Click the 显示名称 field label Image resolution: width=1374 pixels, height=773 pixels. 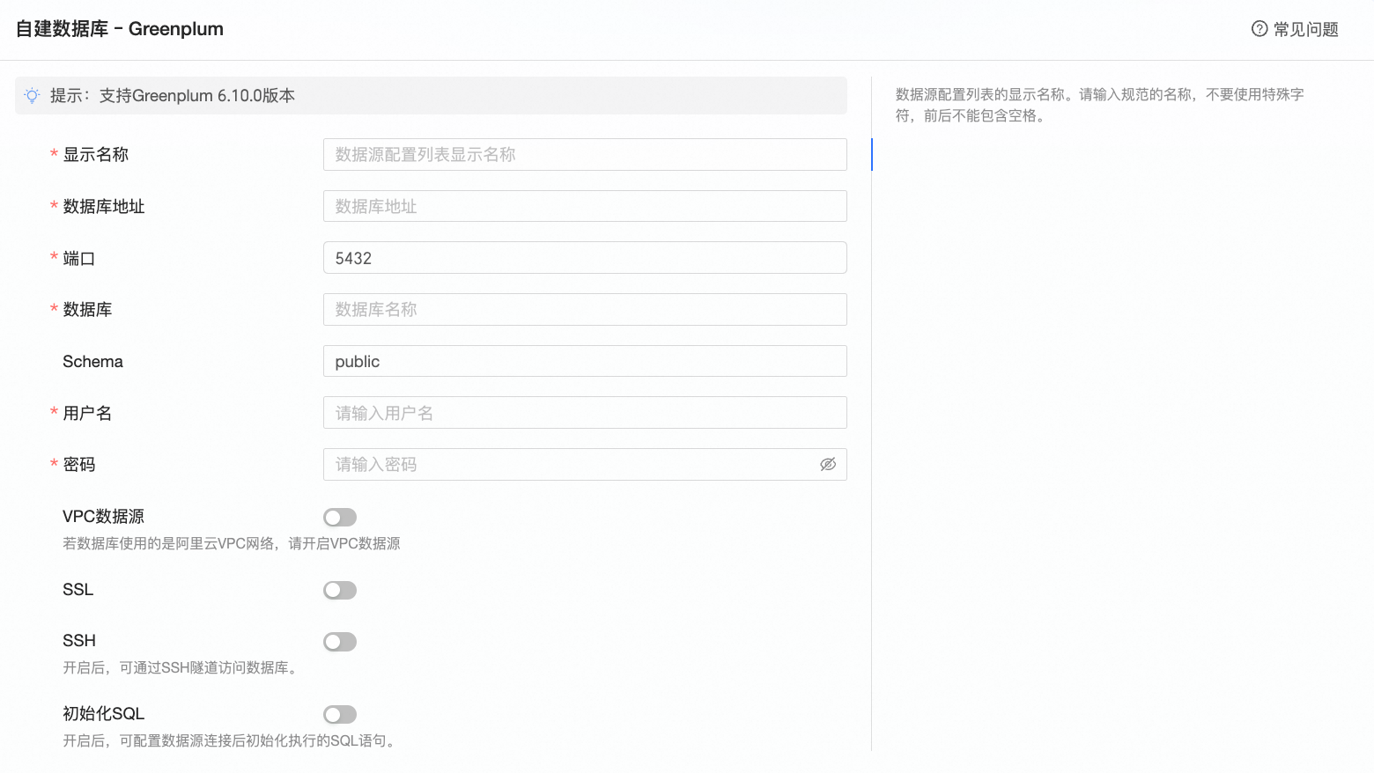pyautogui.click(x=96, y=155)
